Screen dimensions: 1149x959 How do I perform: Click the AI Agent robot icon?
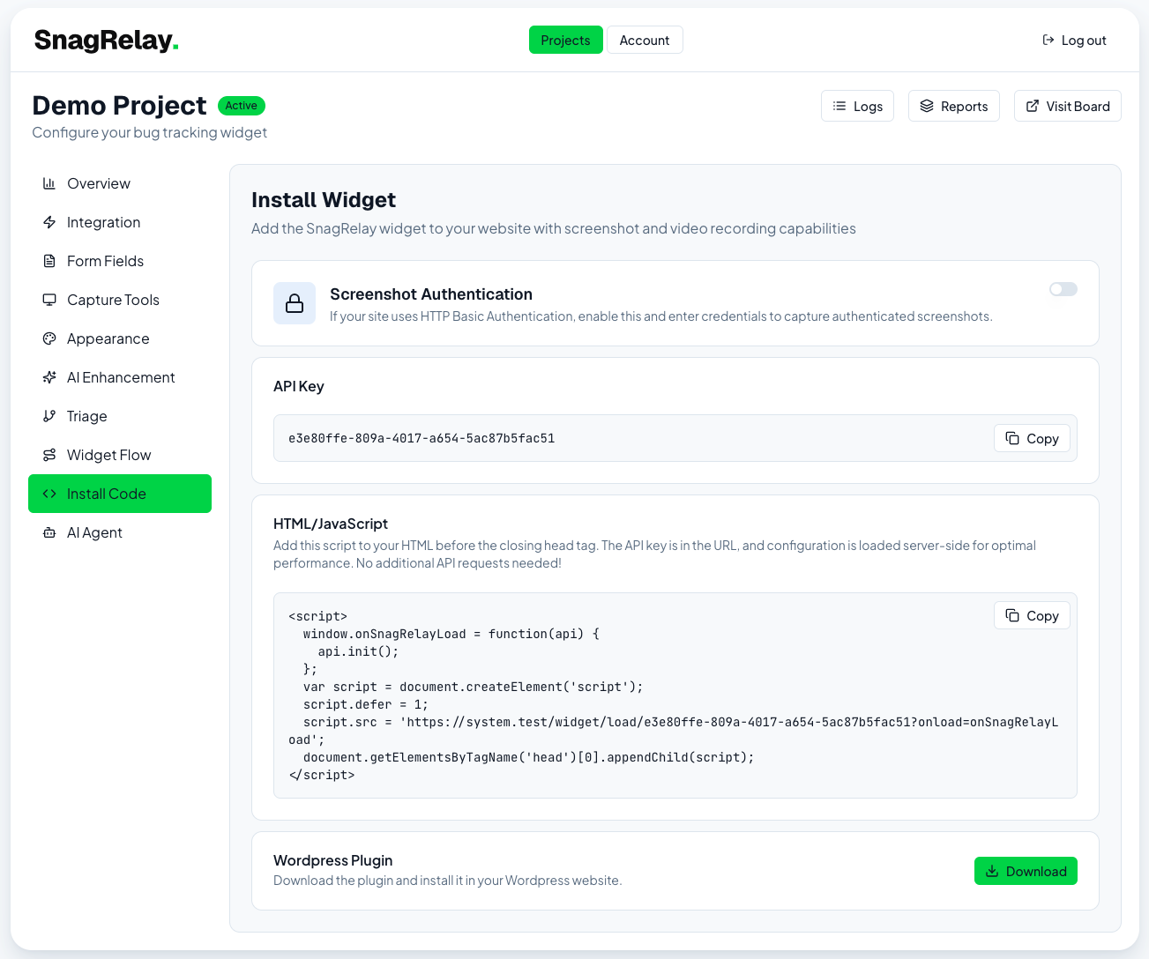pyautogui.click(x=49, y=532)
